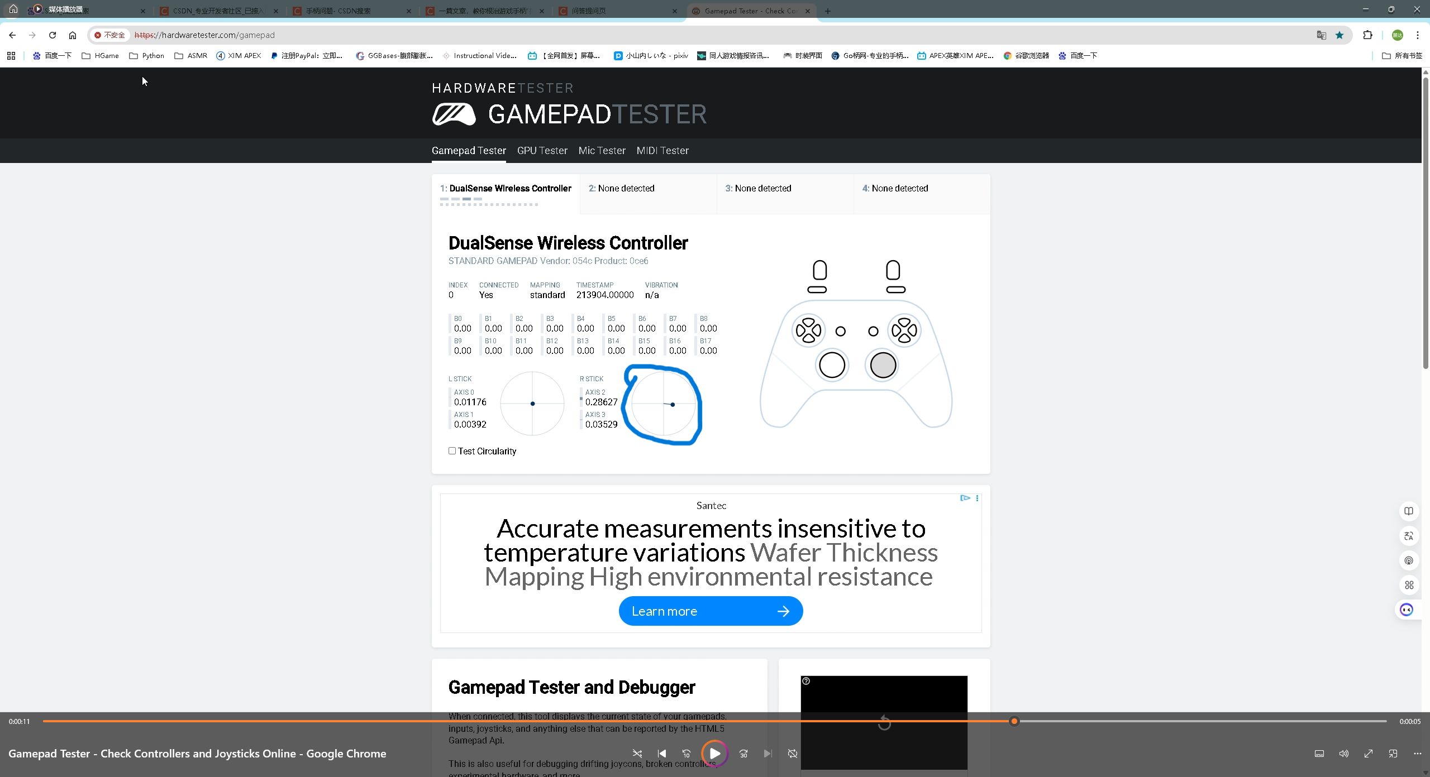Open Chrome three-dot menu
Image resolution: width=1430 pixels, height=777 pixels.
point(1417,35)
